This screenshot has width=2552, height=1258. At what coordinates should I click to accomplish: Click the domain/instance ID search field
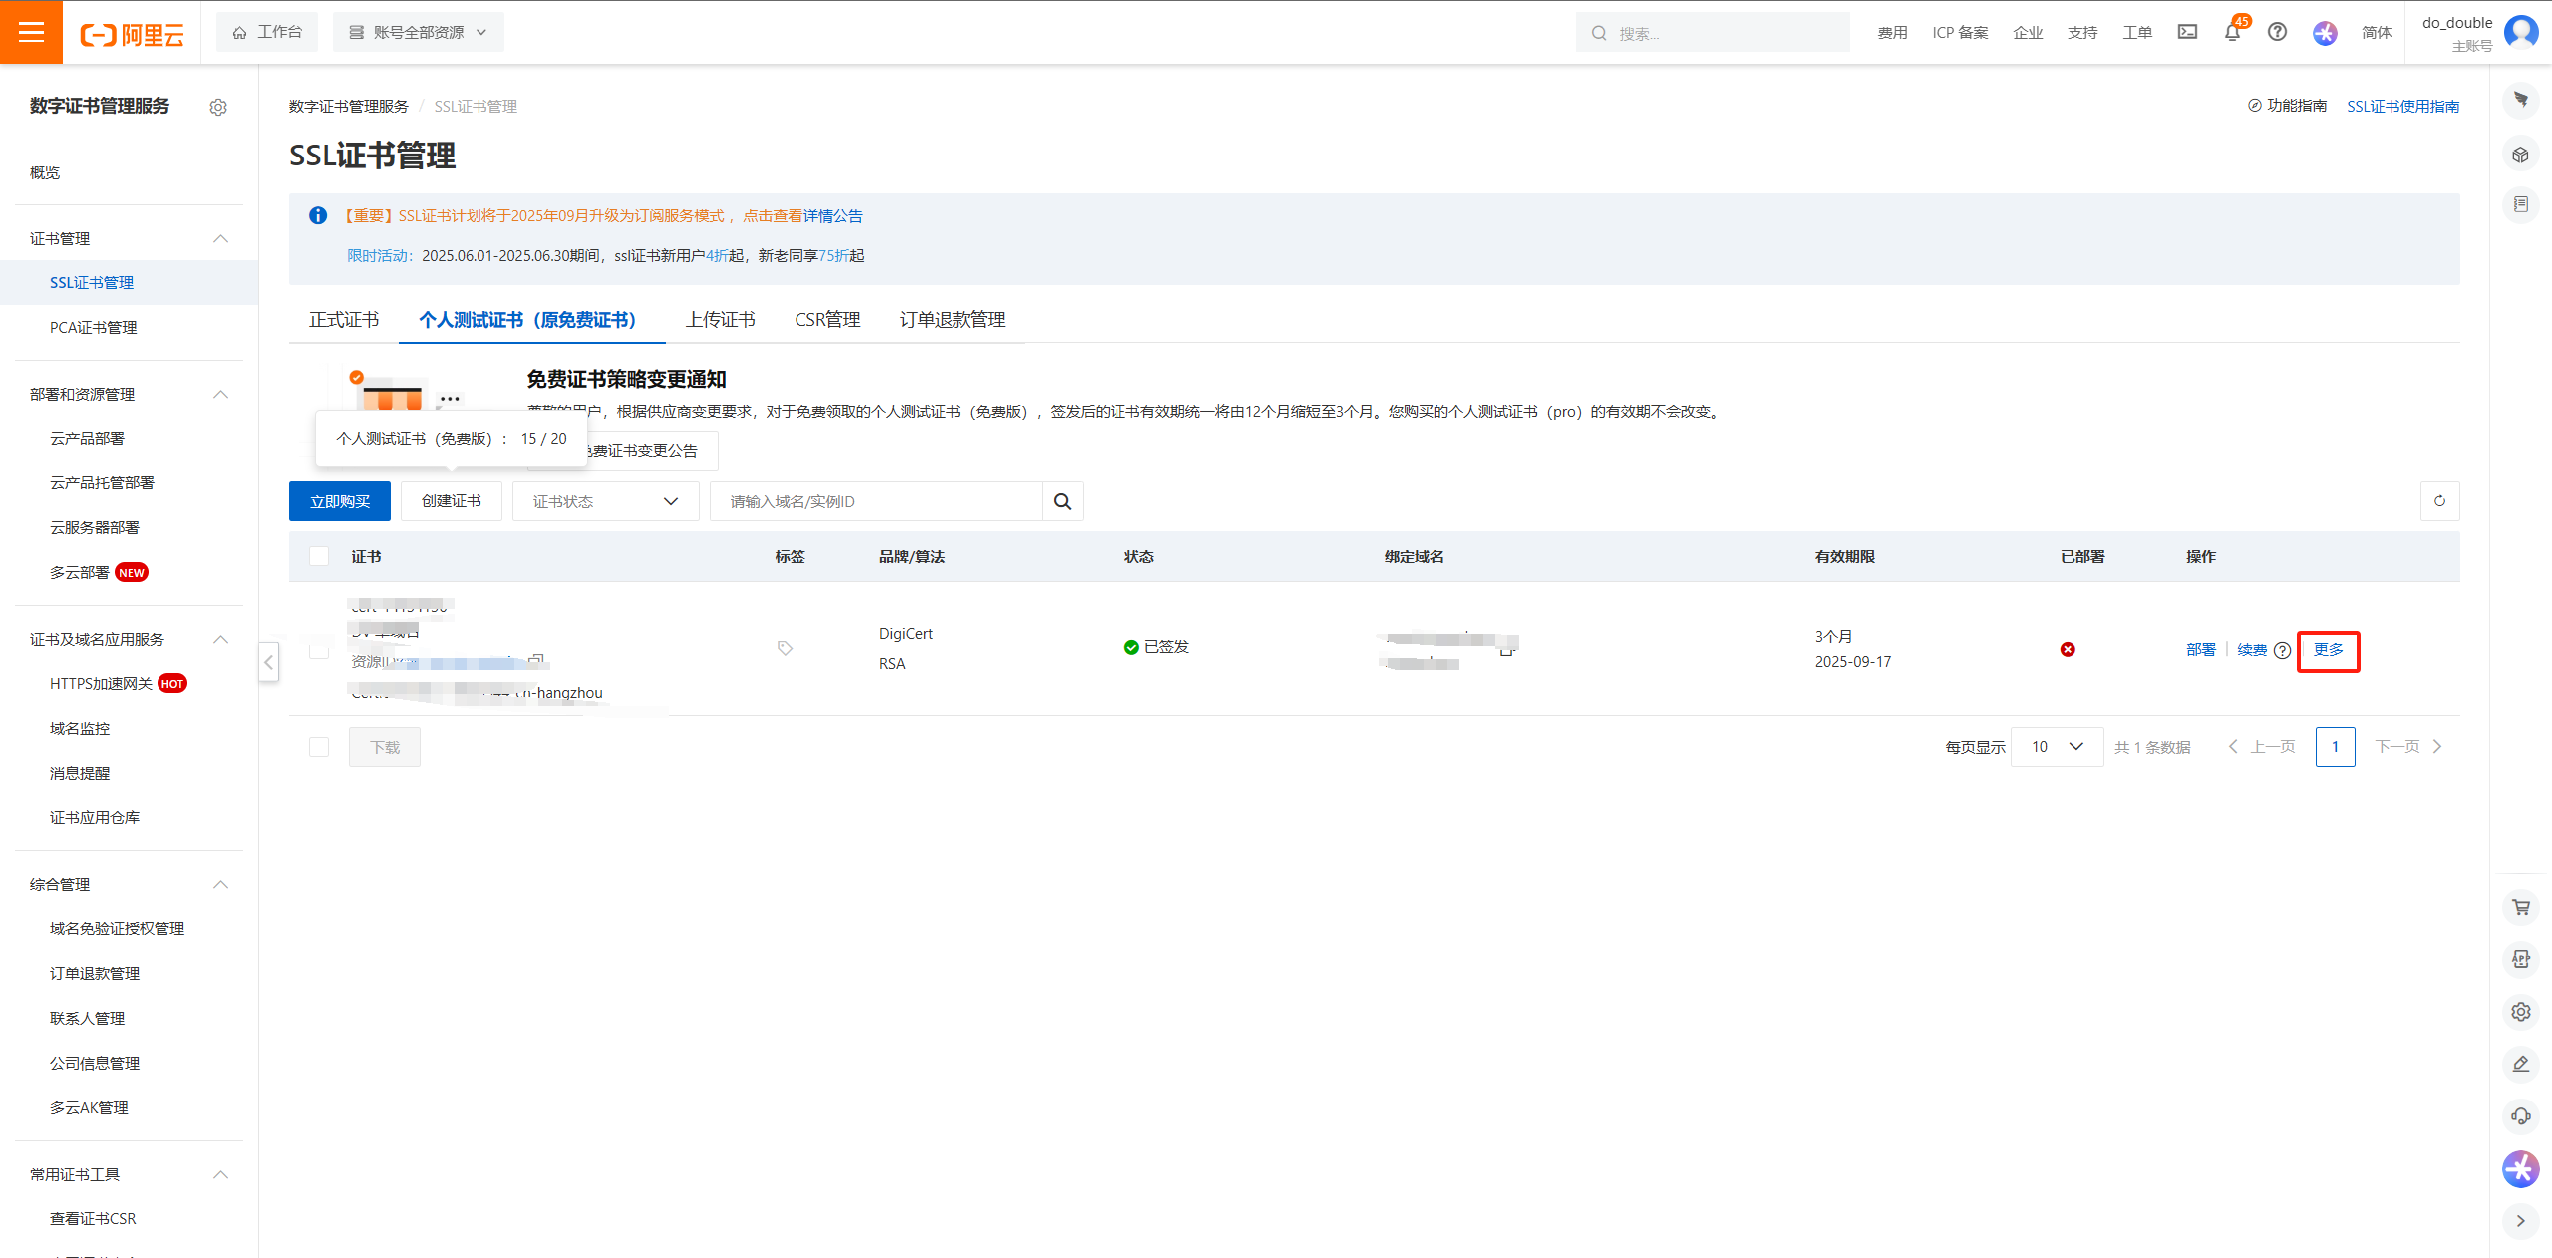click(875, 501)
